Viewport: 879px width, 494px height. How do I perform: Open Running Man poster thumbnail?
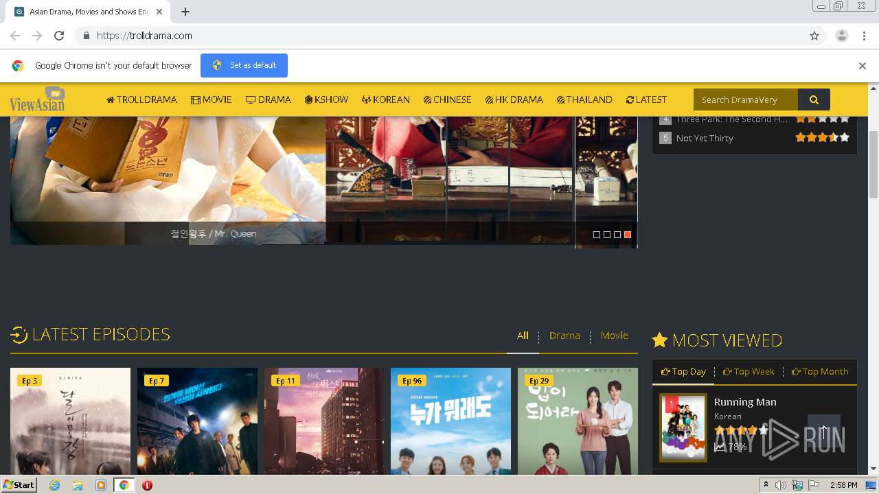click(683, 427)
